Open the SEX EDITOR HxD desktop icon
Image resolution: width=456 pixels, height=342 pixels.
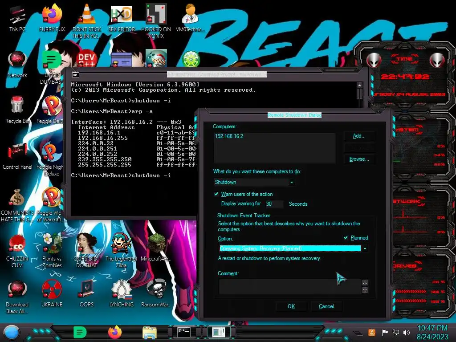point(121,18)
